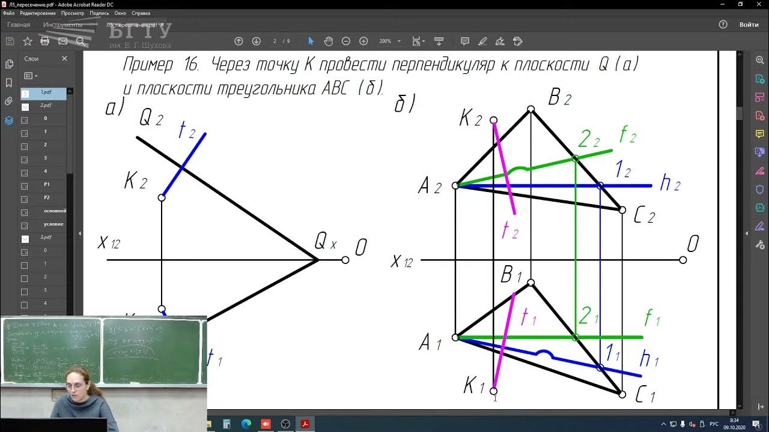Screen dimensions: 769x432
Task: Close the Слои layers panel
Action: [64, 58]
